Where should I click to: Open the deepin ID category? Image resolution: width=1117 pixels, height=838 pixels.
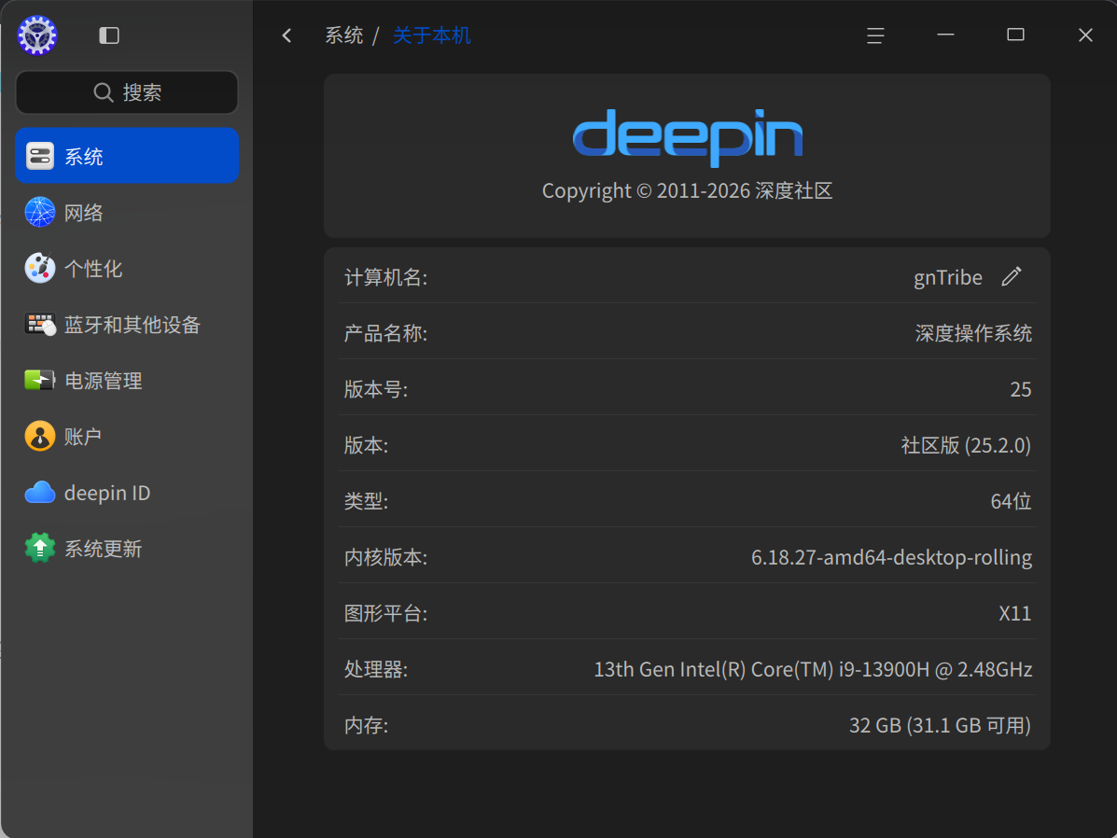pyautogui.click(x=127, y=493)
